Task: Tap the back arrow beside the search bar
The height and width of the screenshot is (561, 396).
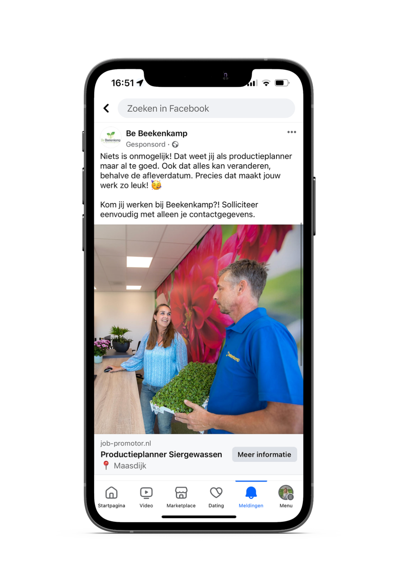Action: [106, 108]
